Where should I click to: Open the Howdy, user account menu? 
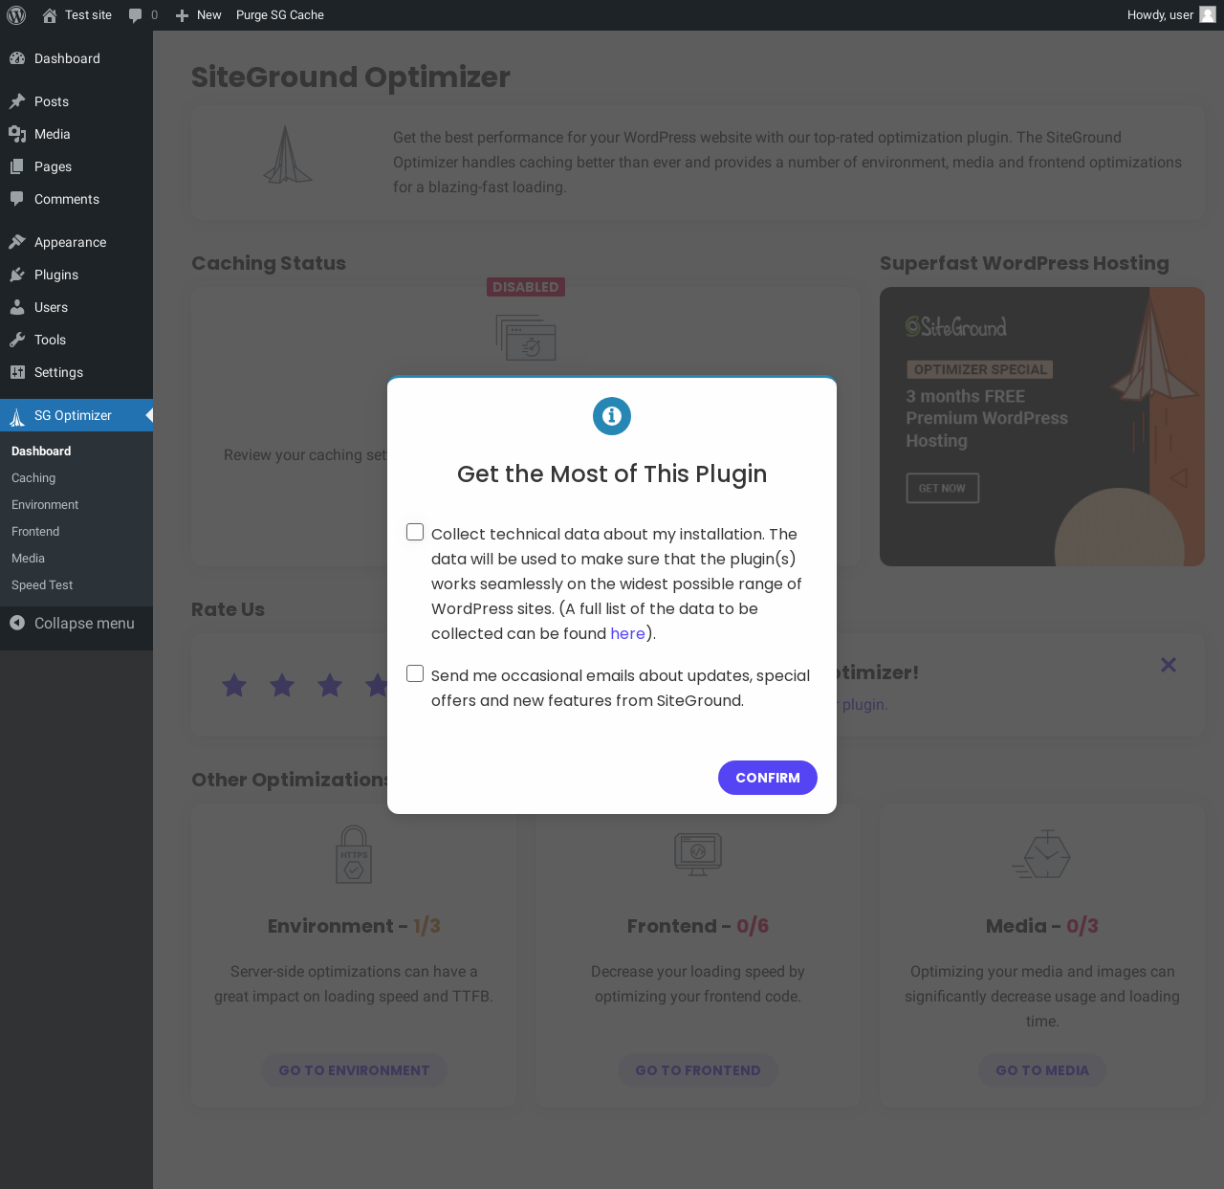tap(1171, 15)
